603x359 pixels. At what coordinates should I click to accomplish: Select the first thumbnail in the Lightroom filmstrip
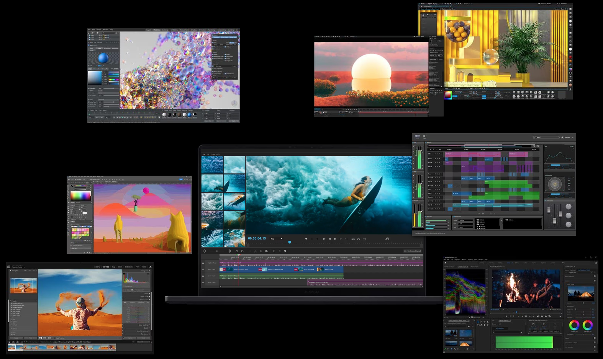(x=11, y=347)
